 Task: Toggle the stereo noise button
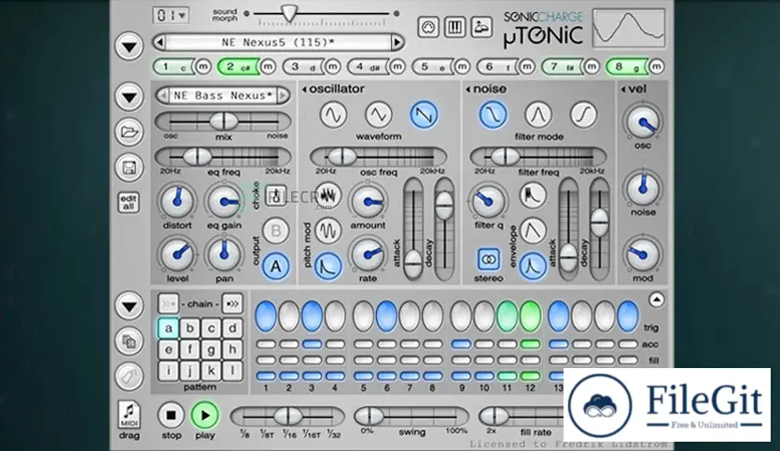pyautogui.click(x=489, y=259)
